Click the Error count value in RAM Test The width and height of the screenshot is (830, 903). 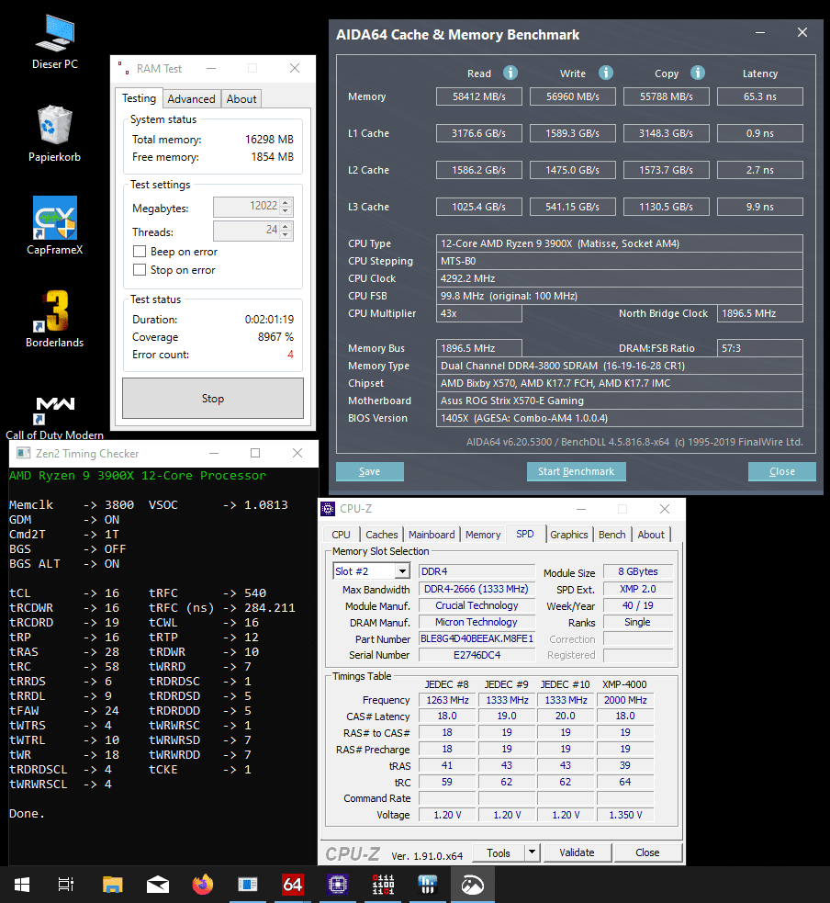coord(291,355)
